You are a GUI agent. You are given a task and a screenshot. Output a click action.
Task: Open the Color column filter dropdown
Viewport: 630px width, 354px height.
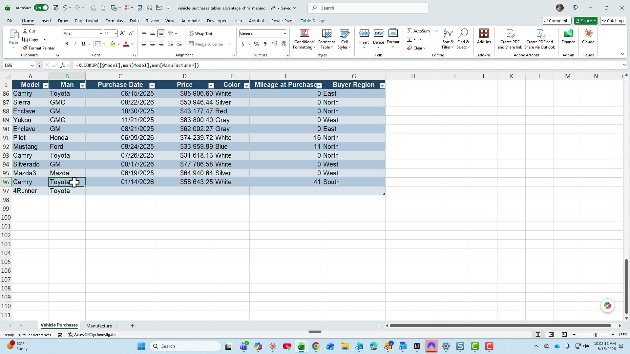click(246, 86)
